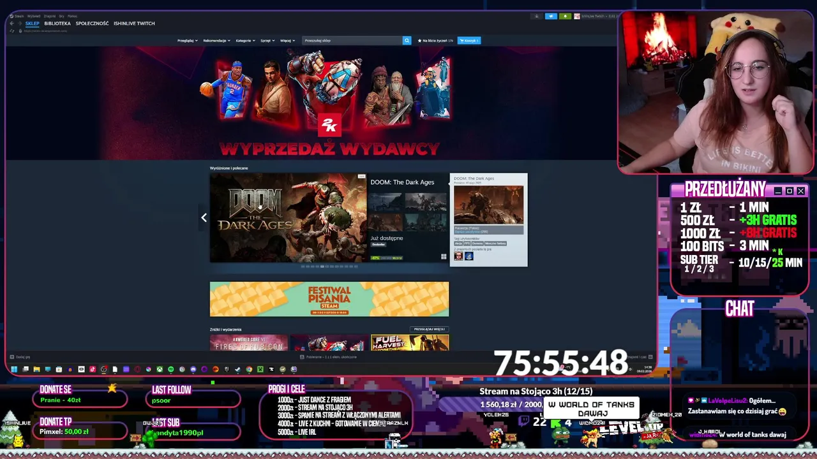Open the Xbox app in the taskbar
The height and width of the screenshot is (459, 817).
tap(160, 369)
